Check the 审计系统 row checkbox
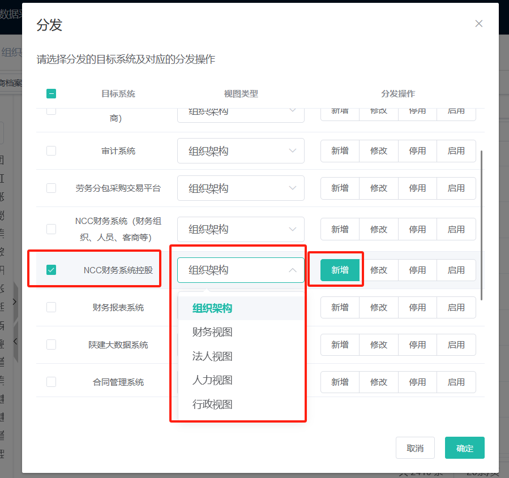509x478 pixels. pyautogui.click(x=51, y=151)
